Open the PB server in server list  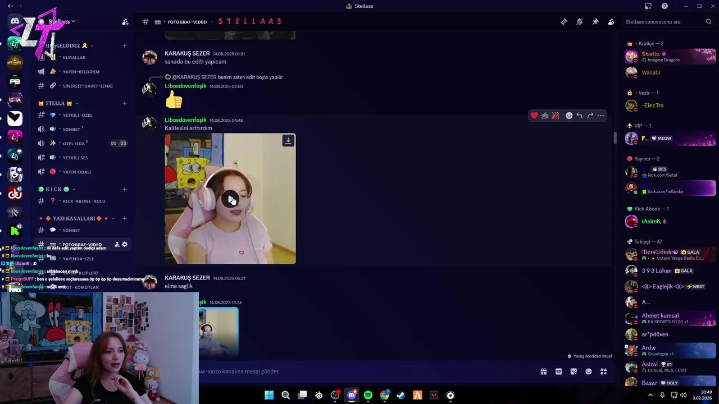(15, 81)
